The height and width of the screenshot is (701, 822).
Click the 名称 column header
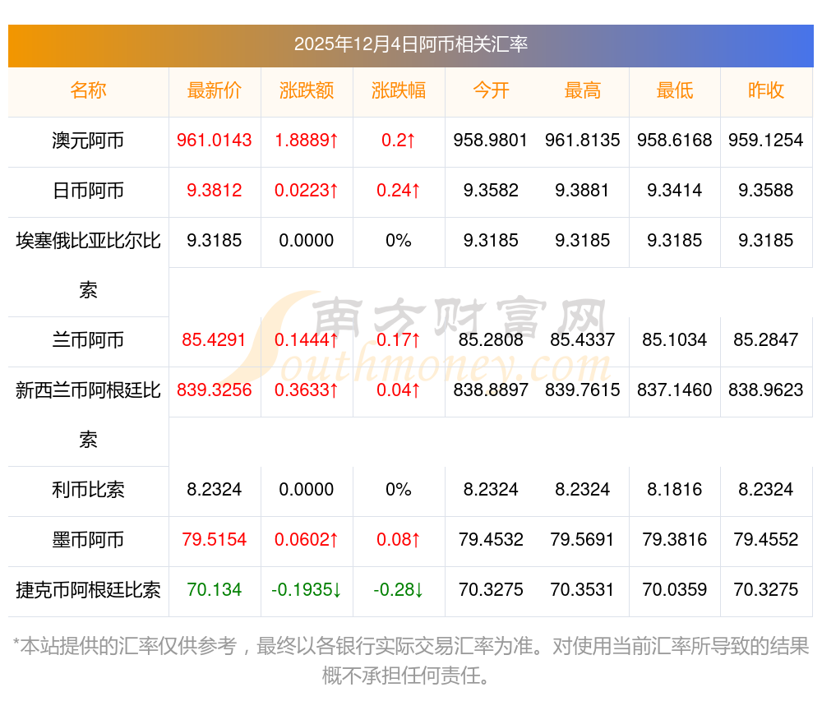[x=88, y=91]
